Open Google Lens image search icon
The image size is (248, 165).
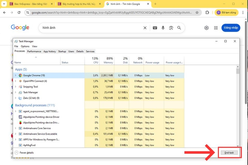(171, 28)
